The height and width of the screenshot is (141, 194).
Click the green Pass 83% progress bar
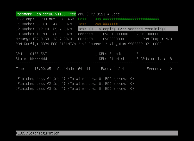pyautogui.click(x=119, y=19)
